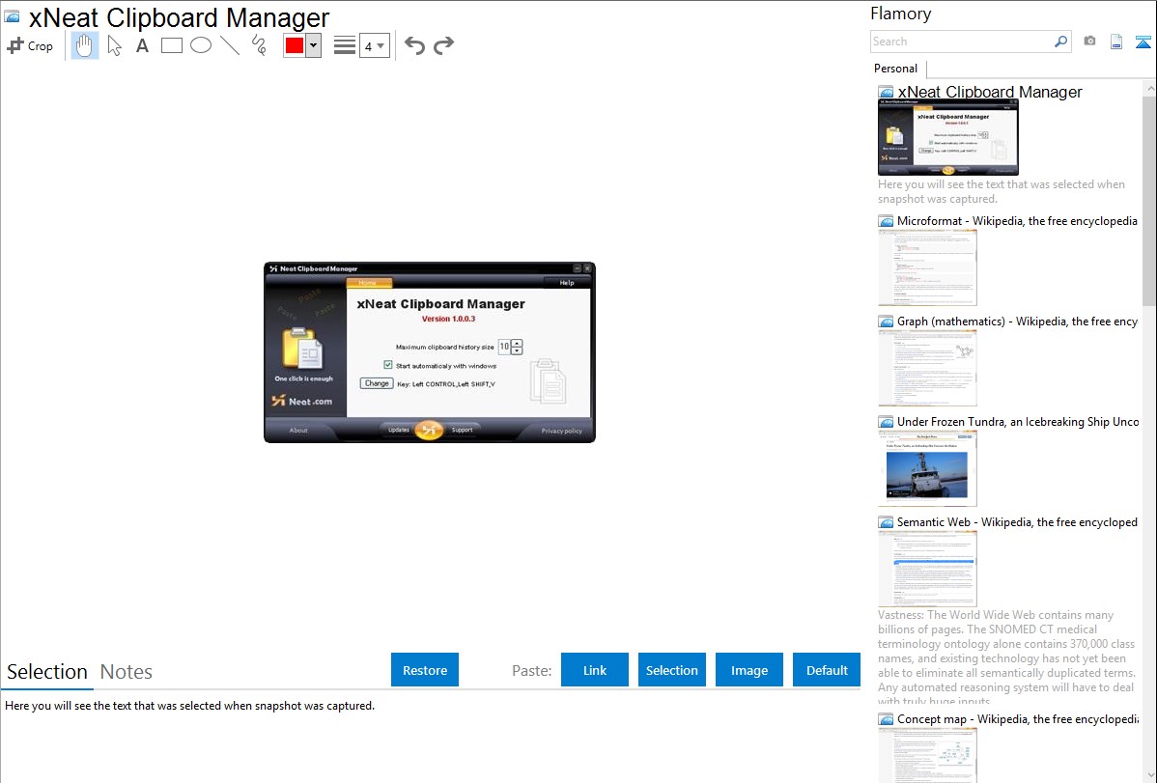1157x783 pixels.
Task: Select the ellipse drawing tool
Action: point(201,45)
